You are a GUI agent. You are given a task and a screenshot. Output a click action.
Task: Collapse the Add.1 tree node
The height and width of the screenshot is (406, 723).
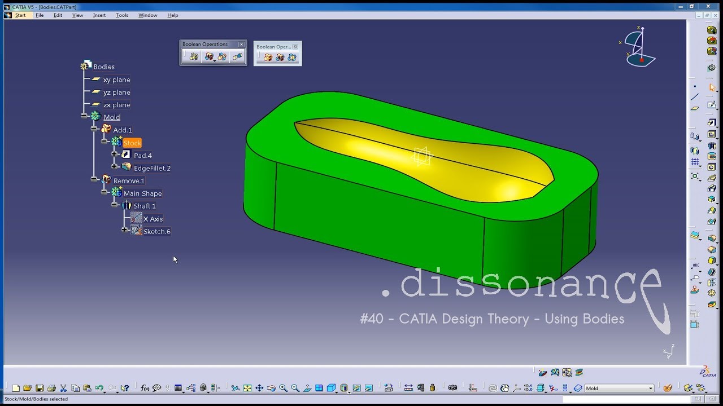[x=94, y=129]
